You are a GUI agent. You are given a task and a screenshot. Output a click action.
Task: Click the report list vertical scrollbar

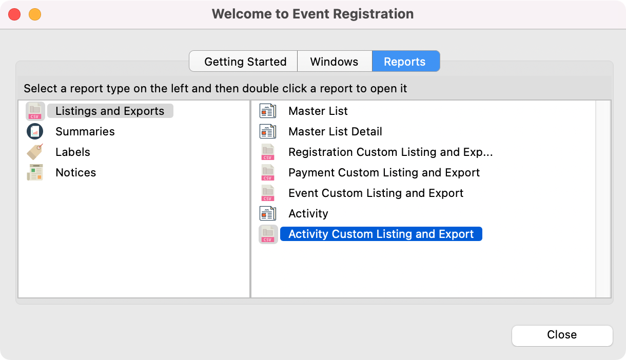603,198
